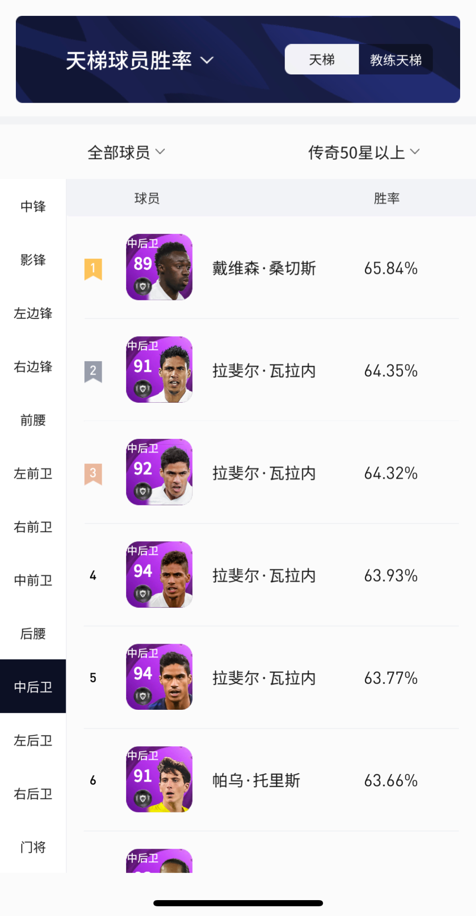Tap the gold rank 1 ribbon badge
476x916 pixels.
point(93,269)
